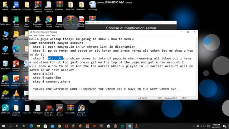Open the Format menu in Notepad
Image resolution: width=229 pixels, height=129 pixels.
click(42, 35)
